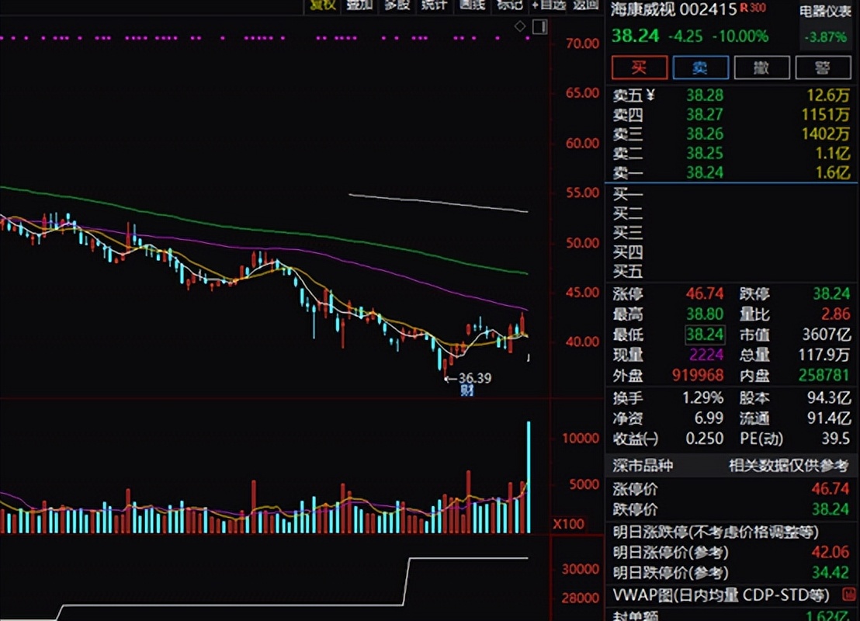Toggle the side panel layout icon
The width and height of the screenshot is (860, 621).
click(x=539, y=27)
